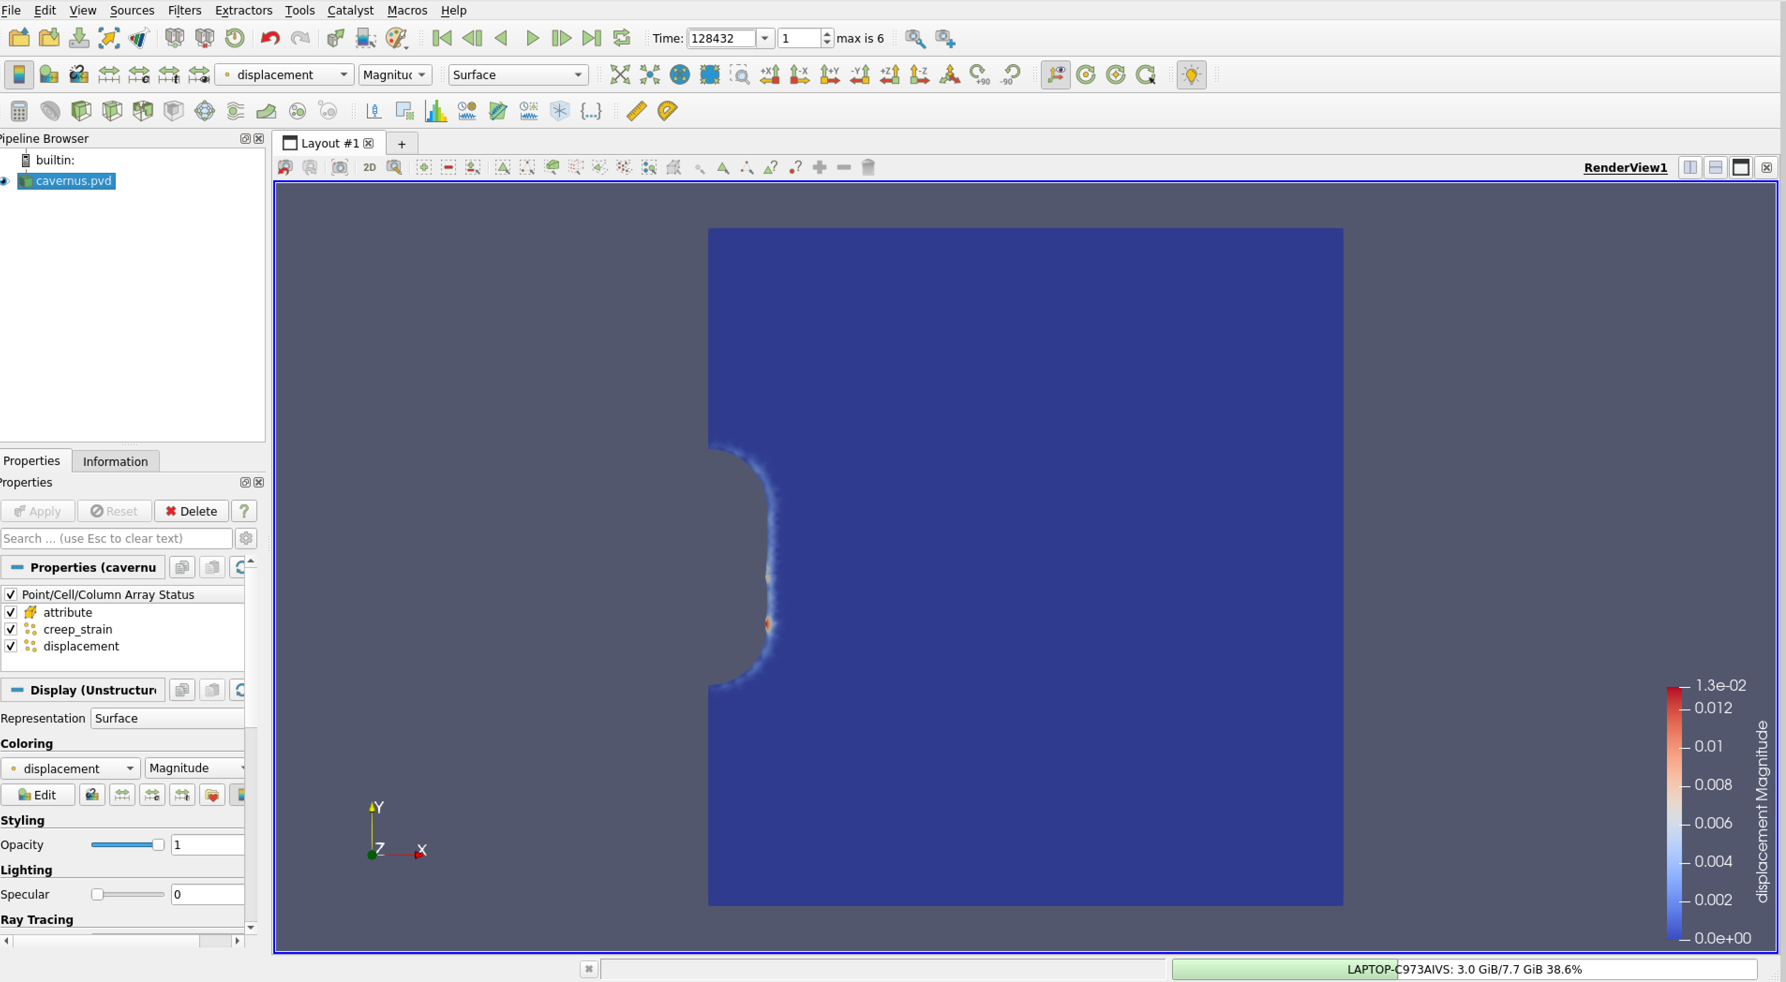Open the Edit Color Map icon

[x=49, y=74]
